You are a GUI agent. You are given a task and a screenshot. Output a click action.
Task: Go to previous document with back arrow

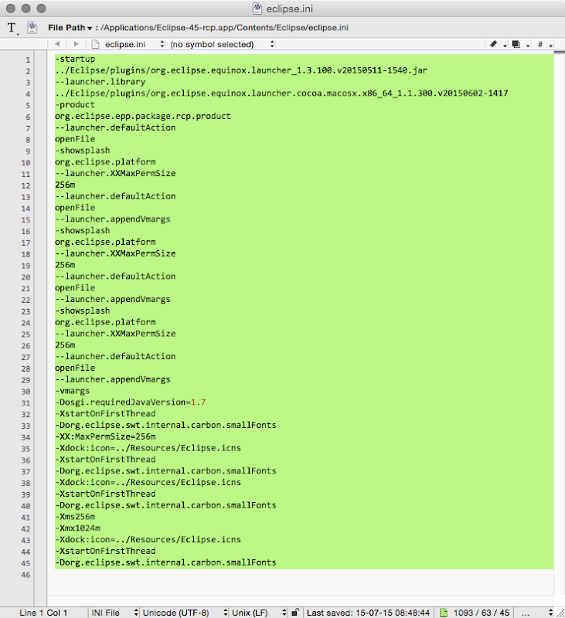(57, 44)
